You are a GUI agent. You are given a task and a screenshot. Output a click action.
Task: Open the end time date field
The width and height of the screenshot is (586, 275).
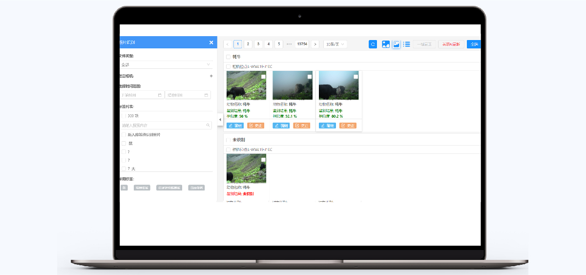[x=188, y=95]
